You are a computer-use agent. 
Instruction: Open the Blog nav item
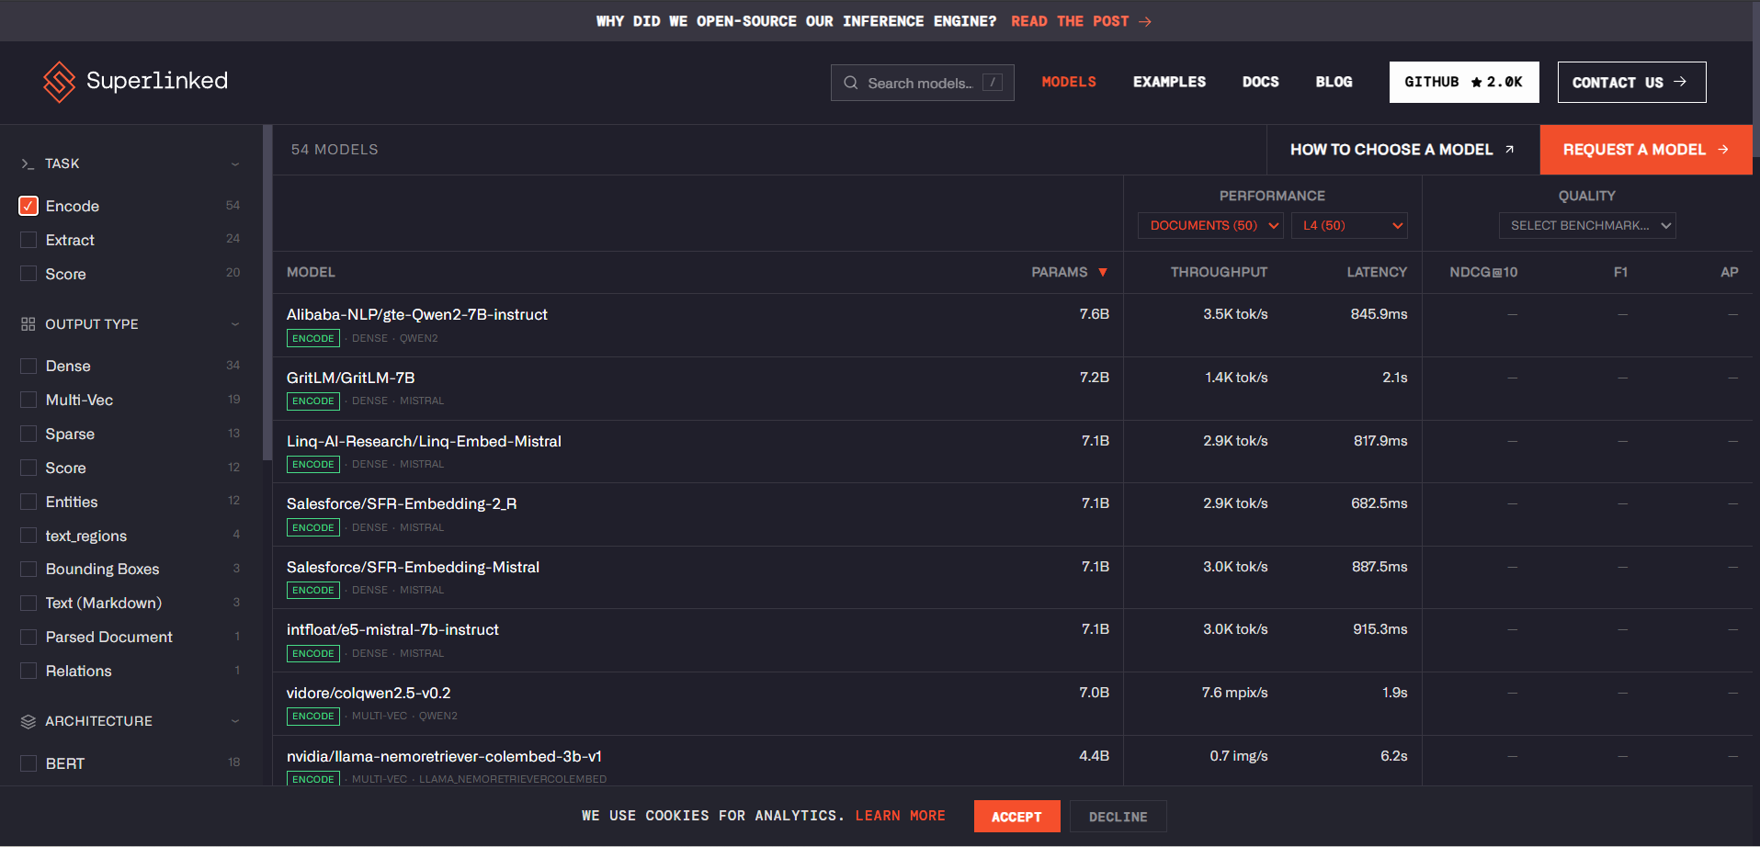point(1334,82)
